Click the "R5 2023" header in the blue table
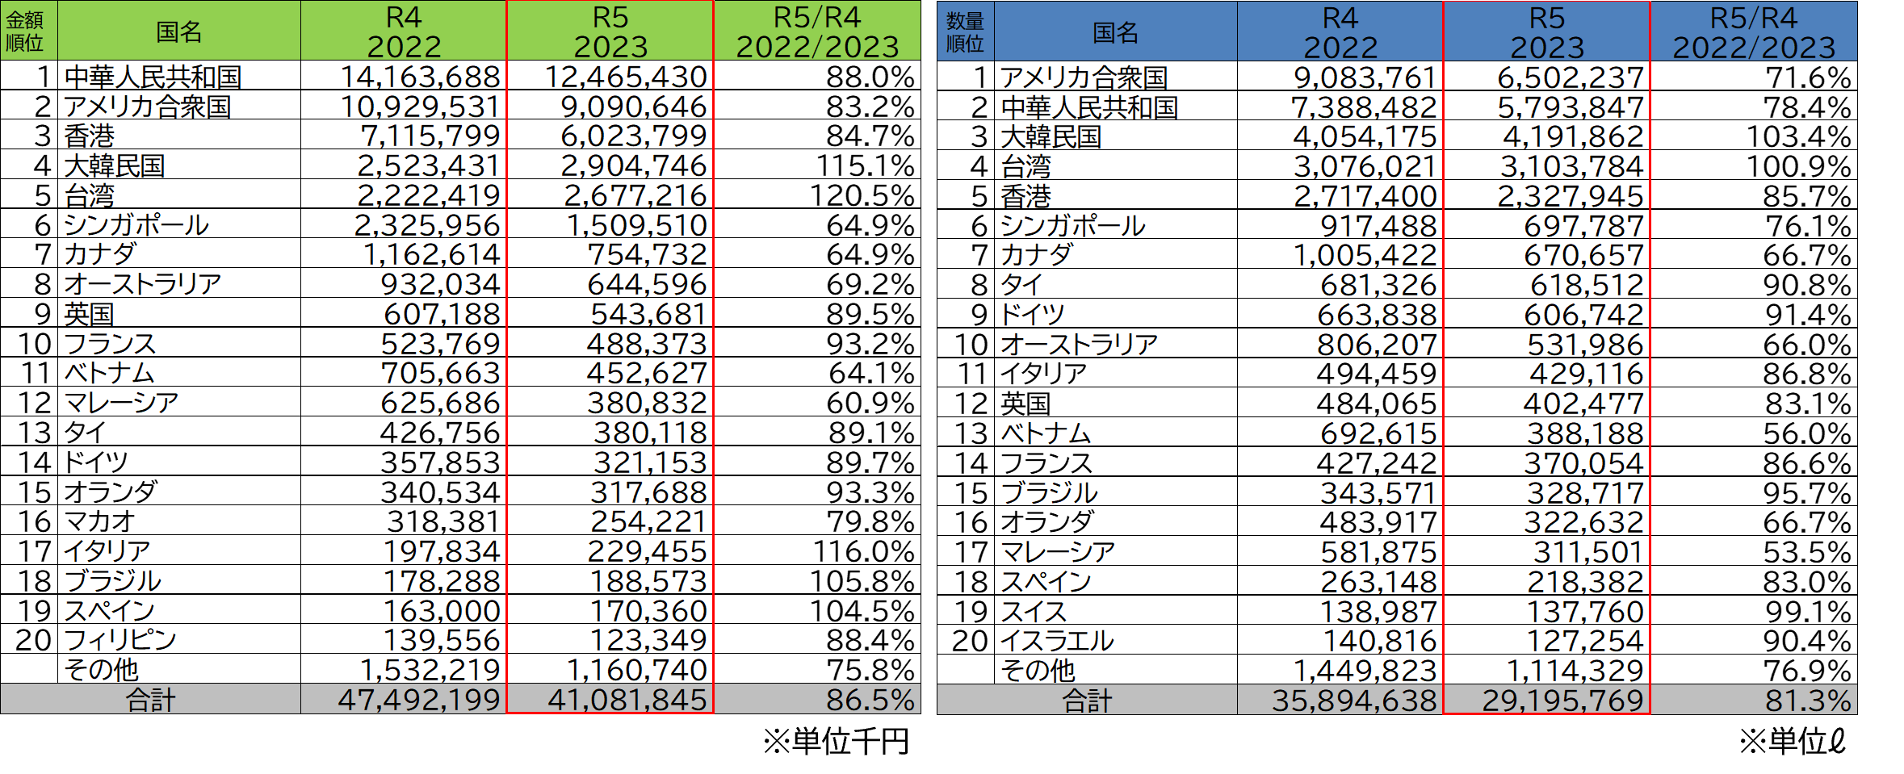This screenshot has height=774, width=1904. (1547, 31)
